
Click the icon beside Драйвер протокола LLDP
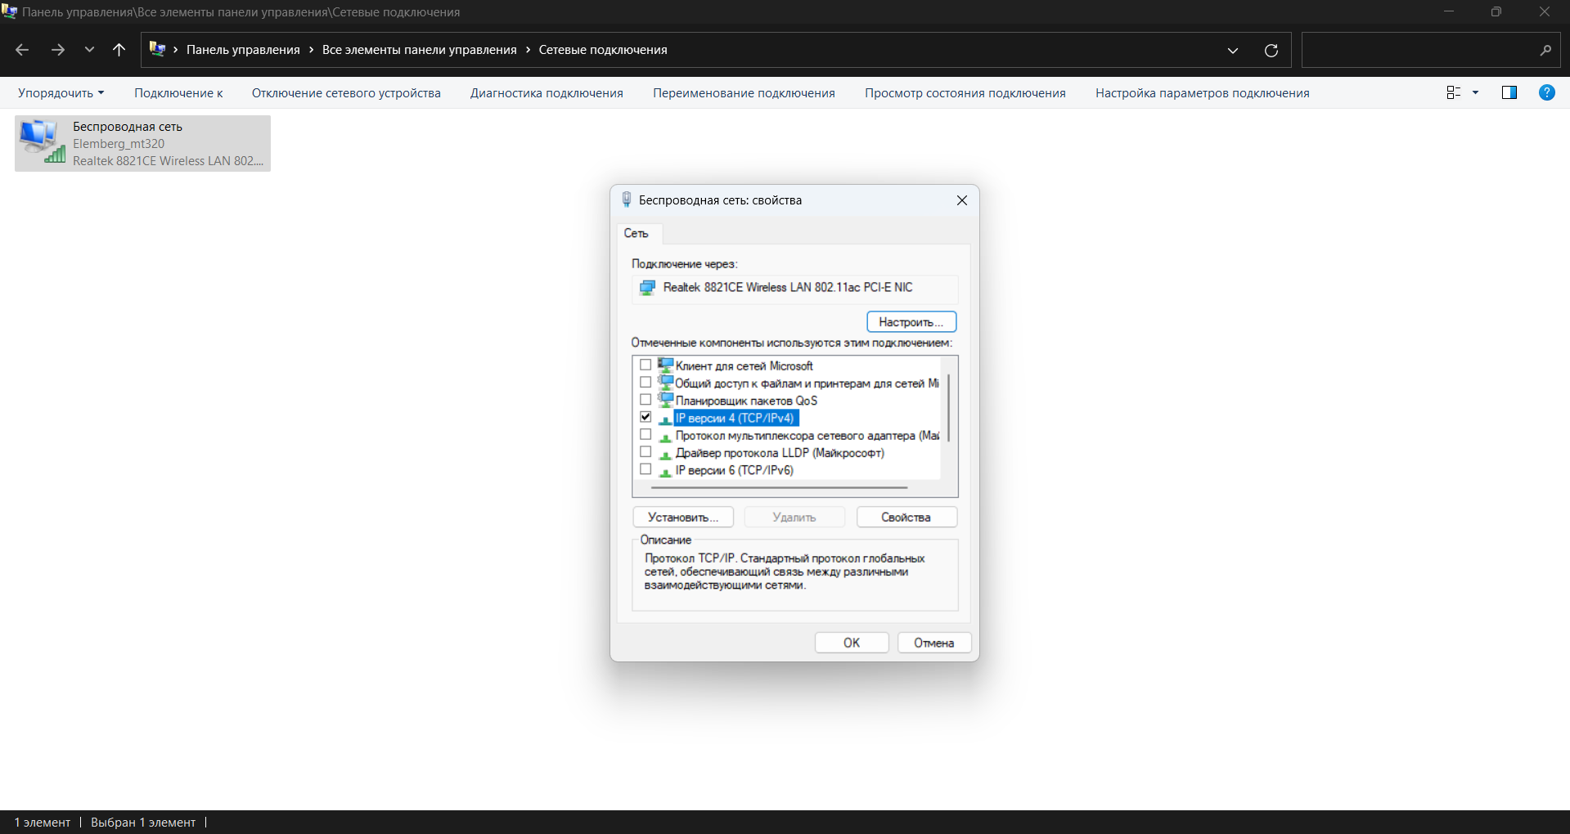665,455
